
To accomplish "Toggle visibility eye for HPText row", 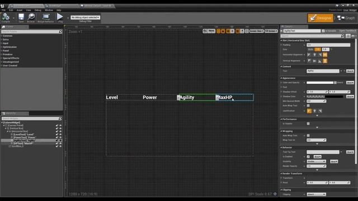I will (60, 143).
